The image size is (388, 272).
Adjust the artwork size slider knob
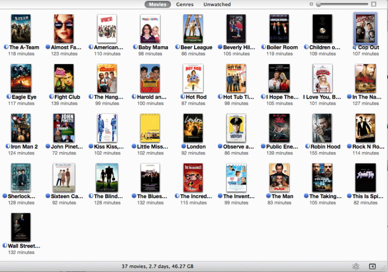[x=319, y=4]
